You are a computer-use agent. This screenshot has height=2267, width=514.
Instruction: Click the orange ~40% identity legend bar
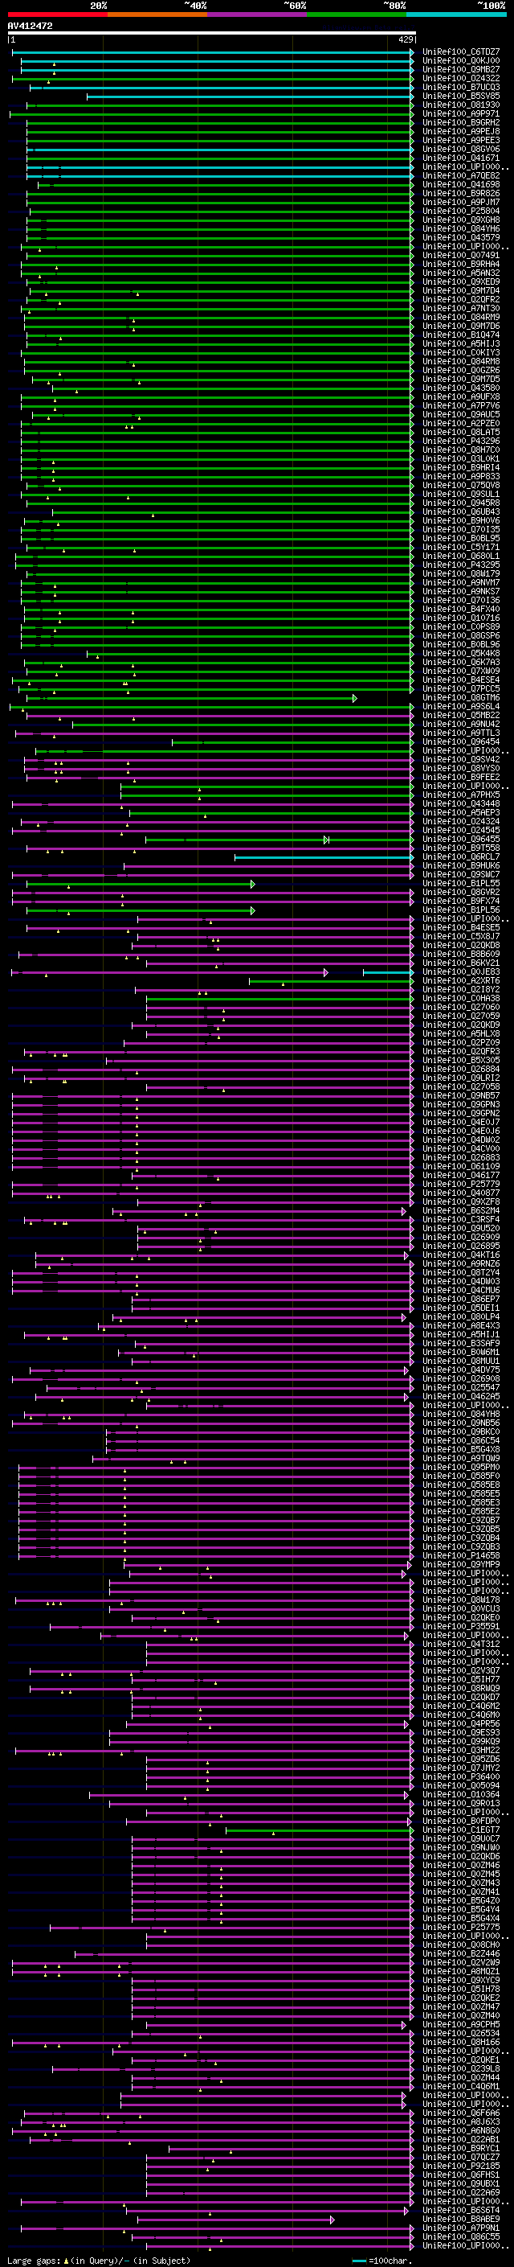click(x=157, y=14)
